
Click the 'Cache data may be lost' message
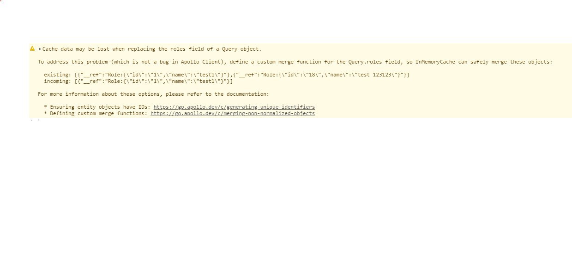[x=152, y=49]
